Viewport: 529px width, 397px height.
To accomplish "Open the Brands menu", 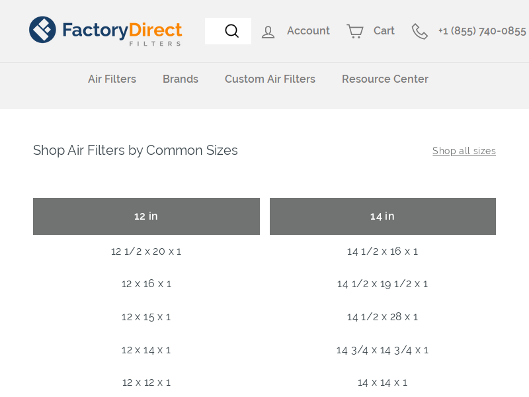I will pos(181,79).
